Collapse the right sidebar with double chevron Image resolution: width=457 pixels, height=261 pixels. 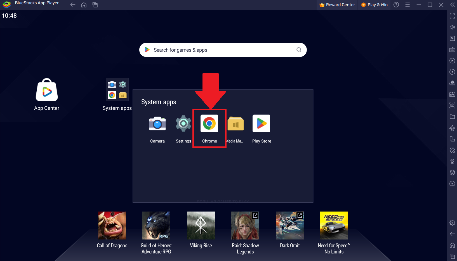pyautogui.click(x=452, y=5)
